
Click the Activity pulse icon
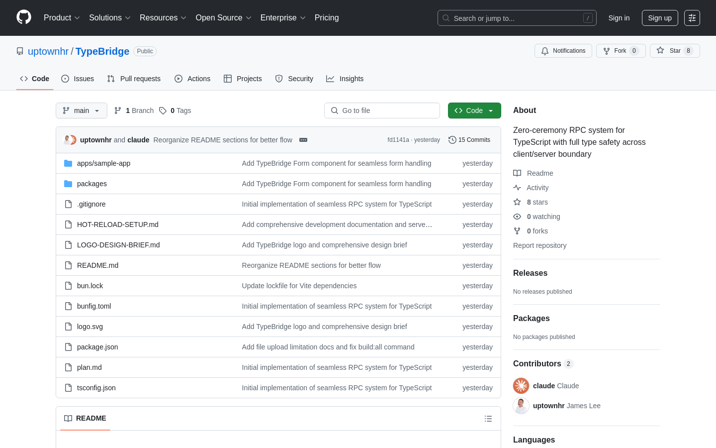click(x=517, y=188)
